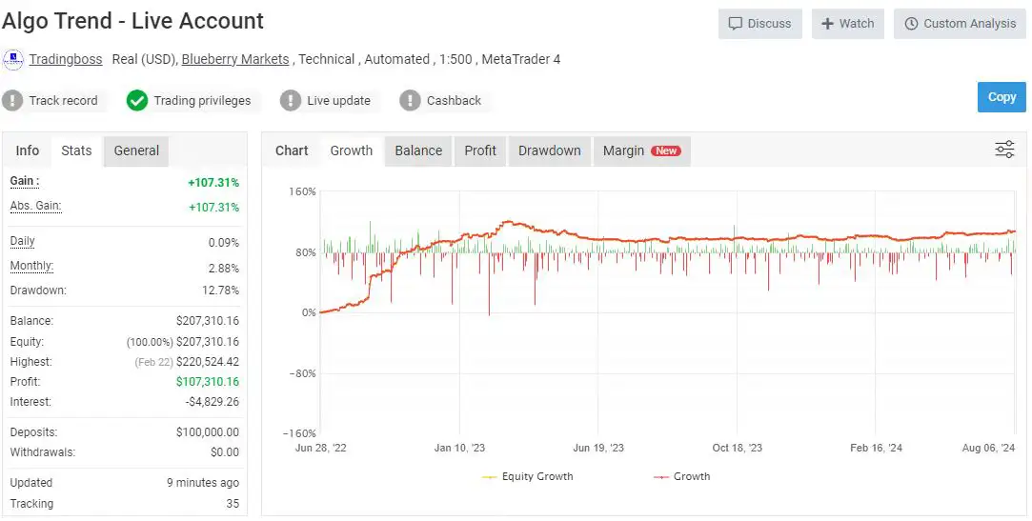Open the Discuss comments button
1032x521 pixels.
click(x=759, y=24)
